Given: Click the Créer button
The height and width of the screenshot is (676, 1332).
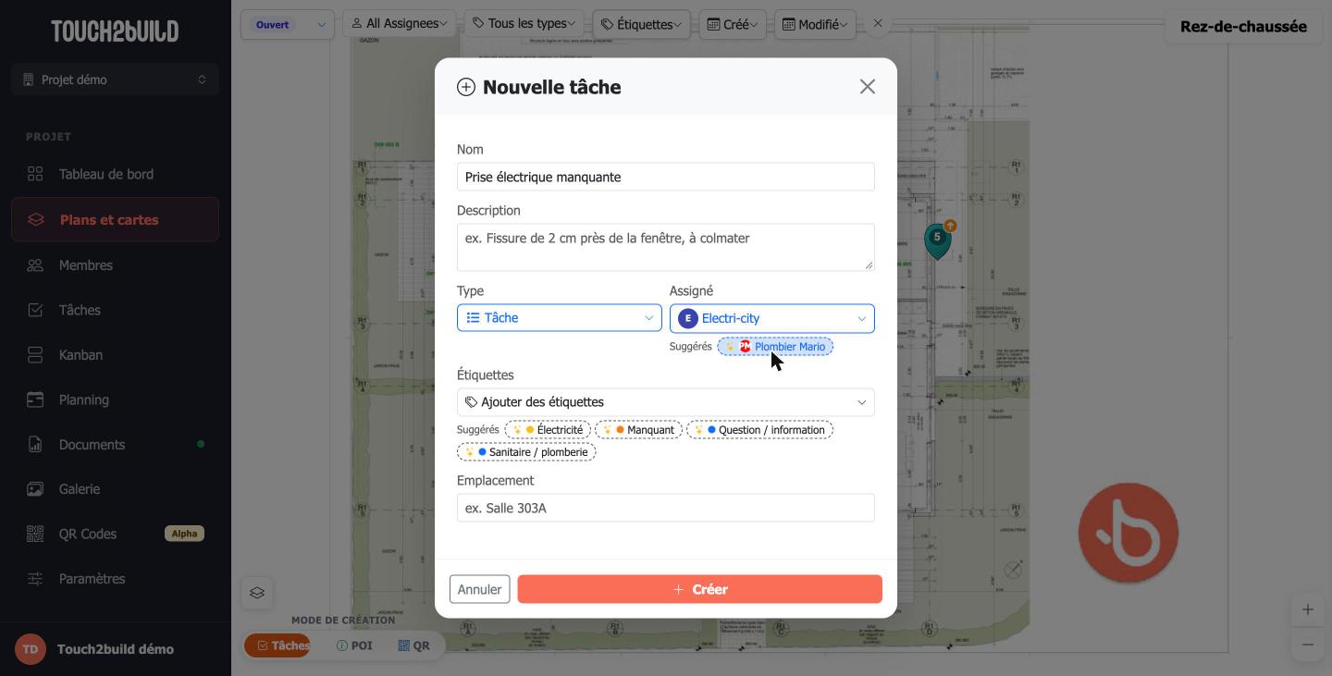Looking at the screenshot, I should click(x=700, y=589).
